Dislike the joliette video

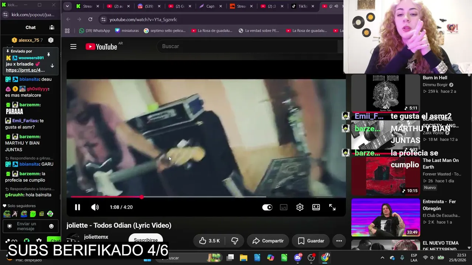pyautogui.click(x=235, y=241)
